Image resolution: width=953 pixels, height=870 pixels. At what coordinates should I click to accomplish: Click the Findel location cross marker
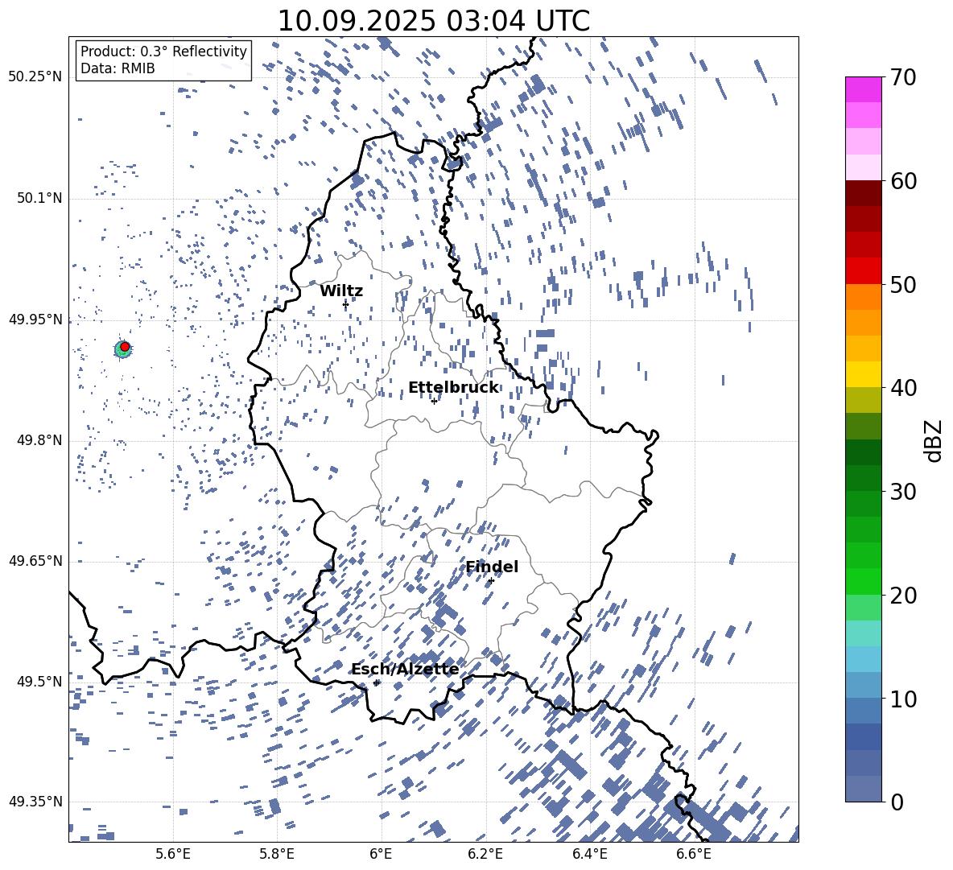(x=491, y=581)
